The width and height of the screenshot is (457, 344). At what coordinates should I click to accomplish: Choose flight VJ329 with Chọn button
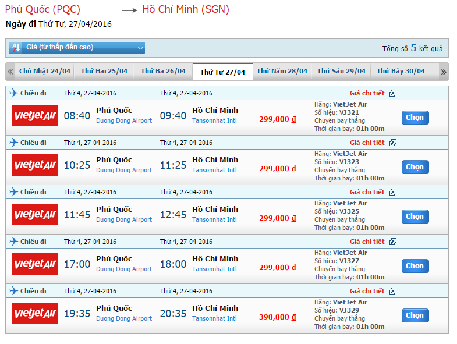415,315
